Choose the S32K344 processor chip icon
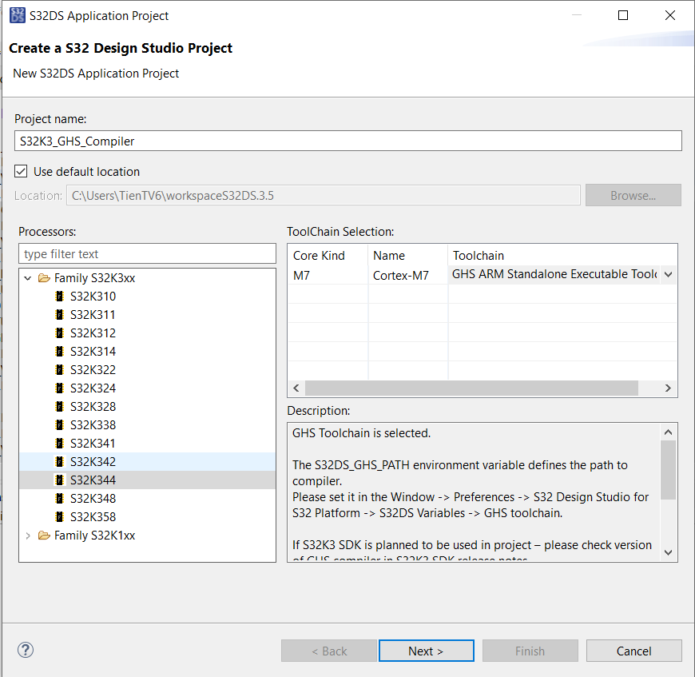This screenshot has width=695, height=677. (x=59, y=480)
